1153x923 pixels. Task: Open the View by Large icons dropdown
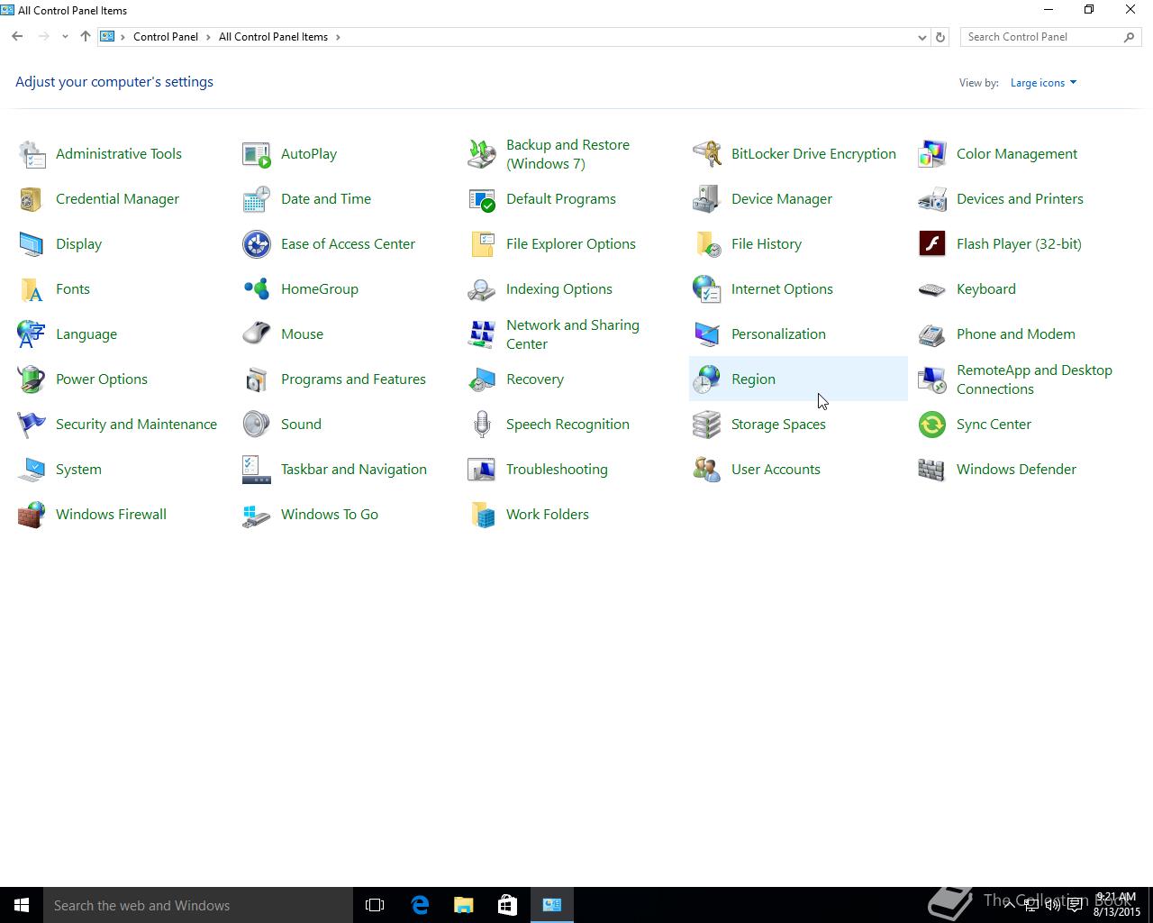(x=1043, y=83)
